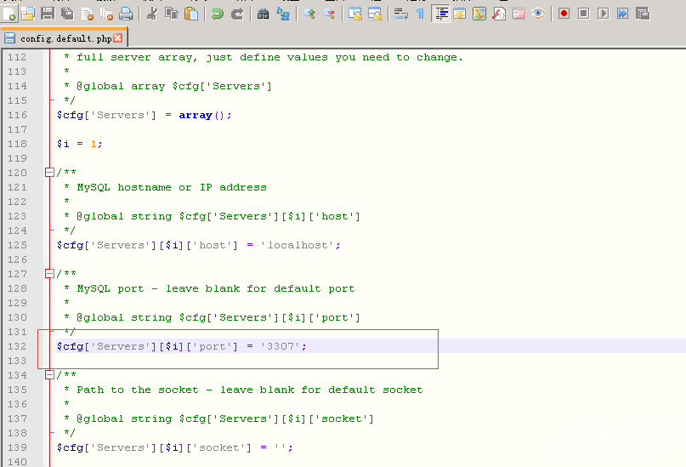Open the Document Map icon
The width and height of the screenshot is (686, 467).
coord(479,14)
